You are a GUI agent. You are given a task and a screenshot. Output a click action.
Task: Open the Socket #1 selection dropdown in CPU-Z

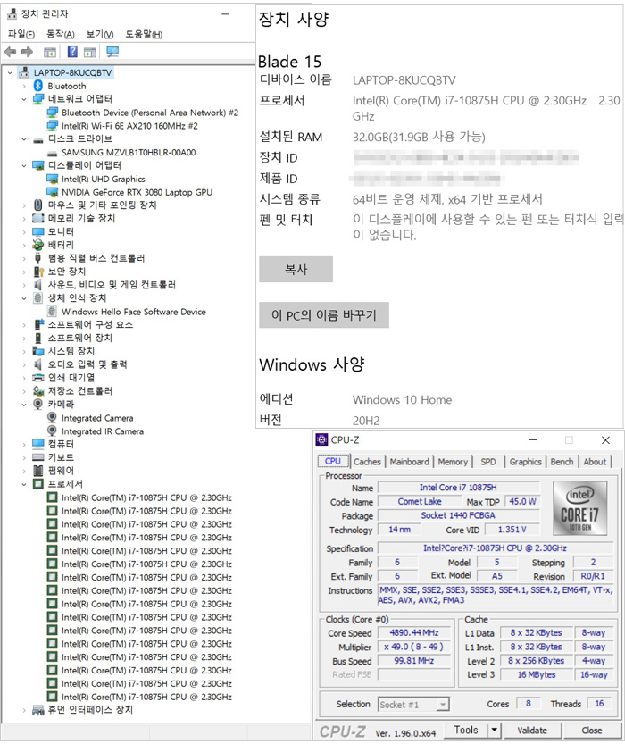(x=443, y=704)
